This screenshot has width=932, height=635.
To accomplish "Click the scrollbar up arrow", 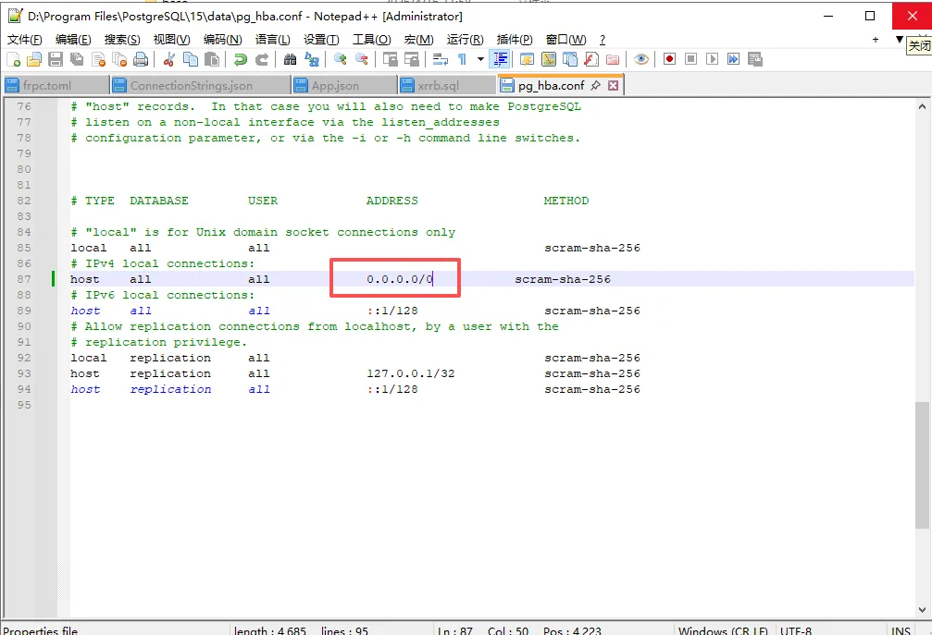I will point(922,107).
